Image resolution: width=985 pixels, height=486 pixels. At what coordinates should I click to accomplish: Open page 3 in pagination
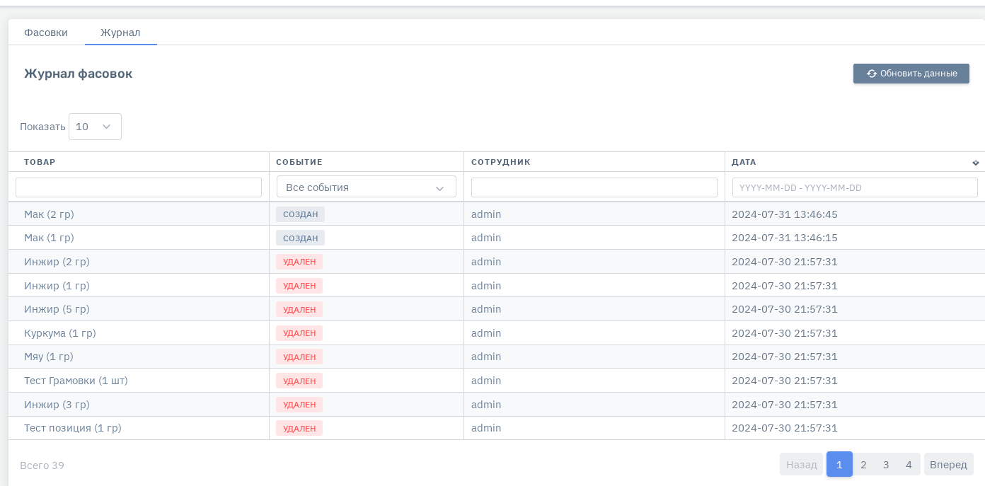click(886, 464)
